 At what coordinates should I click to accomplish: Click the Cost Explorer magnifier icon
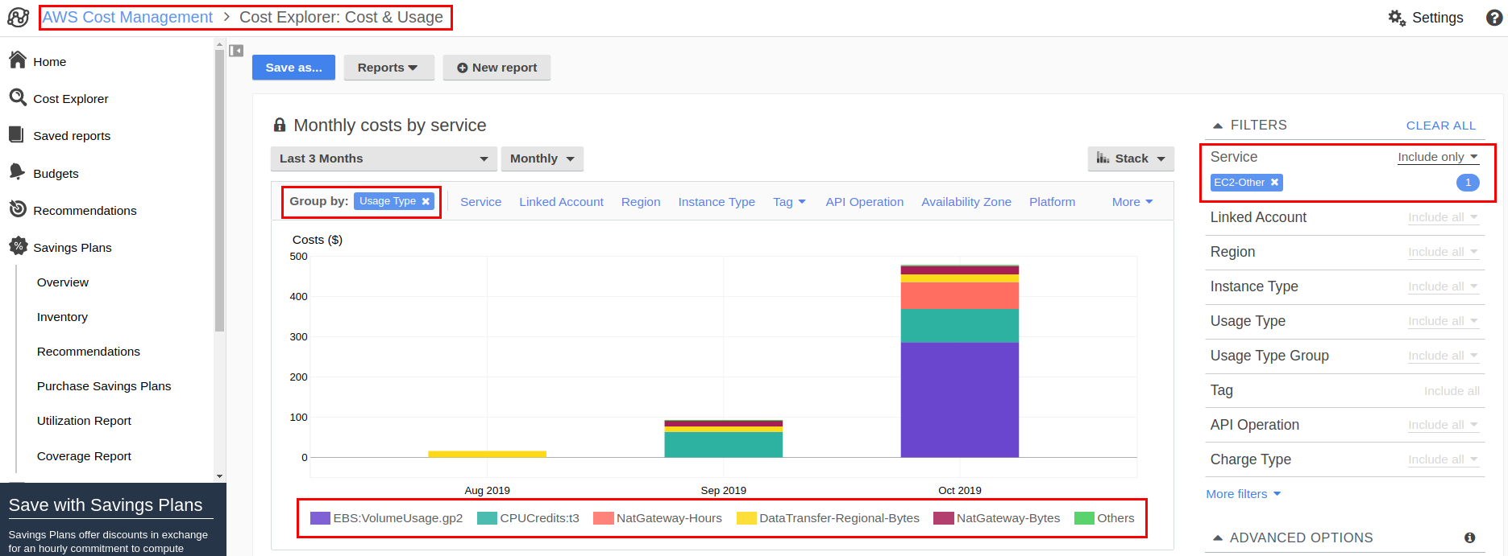pos(18,97)
